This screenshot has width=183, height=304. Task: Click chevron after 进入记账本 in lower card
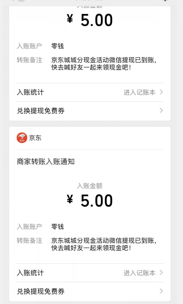pyautogui.click(x=161, y=273)
